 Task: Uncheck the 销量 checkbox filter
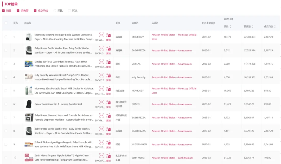click(x=3, y=11)
